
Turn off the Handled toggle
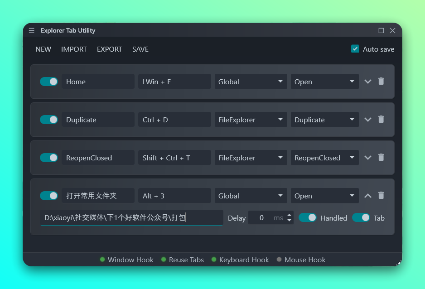tap(308, 217)
